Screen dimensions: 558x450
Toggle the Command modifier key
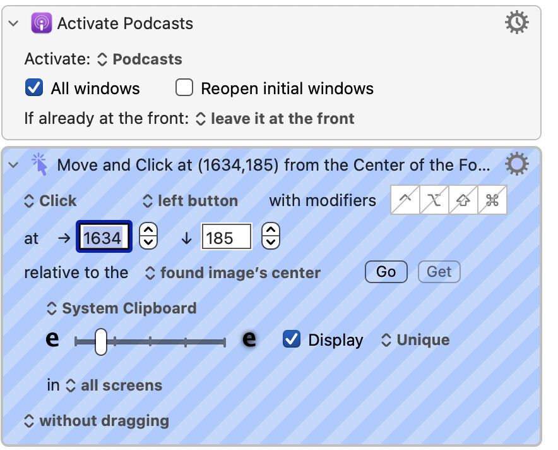click(492, 200)
